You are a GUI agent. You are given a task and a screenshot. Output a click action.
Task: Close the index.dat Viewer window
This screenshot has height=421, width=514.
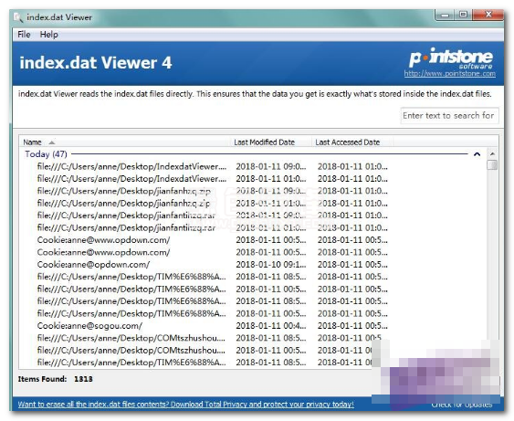click(x=488, y=15)
